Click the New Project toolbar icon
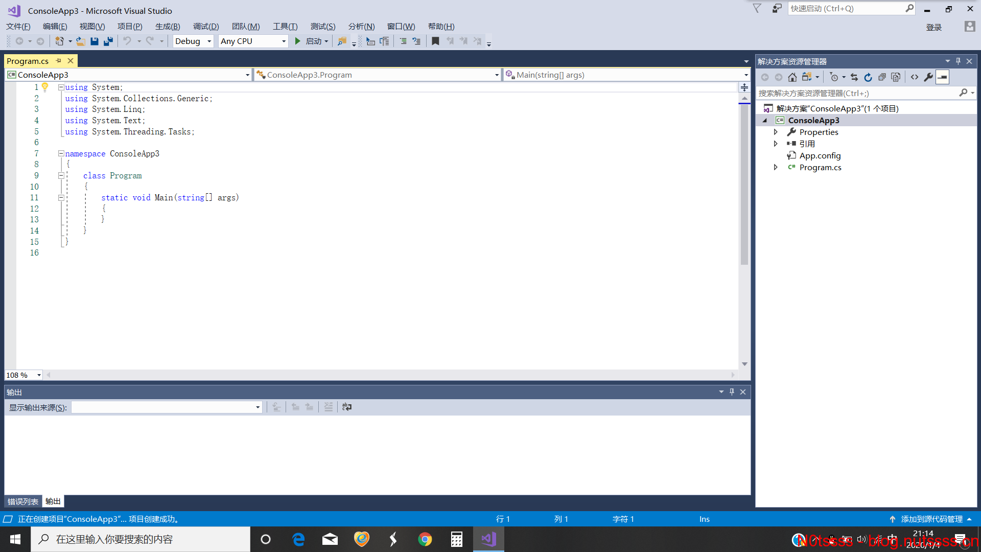Viewport: 981px width, 552px height. 59,41
